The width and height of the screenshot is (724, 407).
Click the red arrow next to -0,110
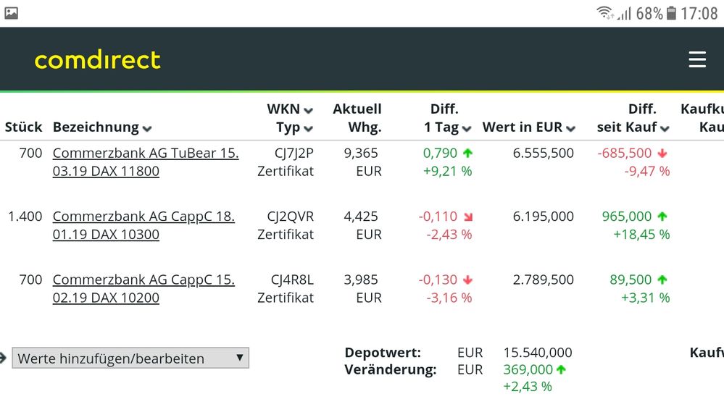coord(467,217)
